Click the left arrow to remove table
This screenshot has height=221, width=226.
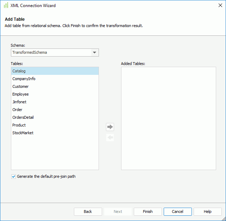tap(110, 137)
